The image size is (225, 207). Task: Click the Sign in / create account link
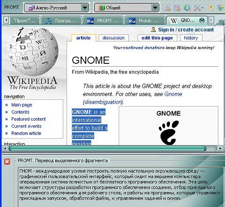pyautogui.click(x=186, y=30)
